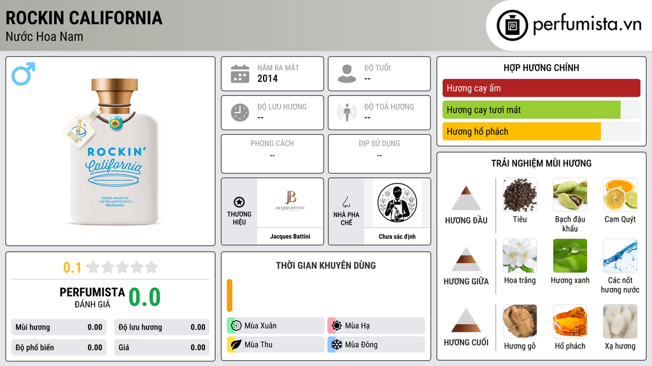Click the Mùa Xuân season label
This screenshot has width=652, height=366.
point(260,326)
